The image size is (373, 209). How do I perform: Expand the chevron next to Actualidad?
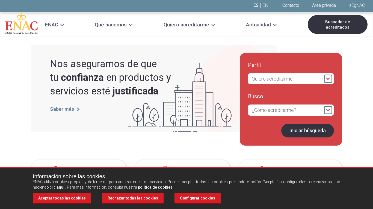(x=275, y=25)
